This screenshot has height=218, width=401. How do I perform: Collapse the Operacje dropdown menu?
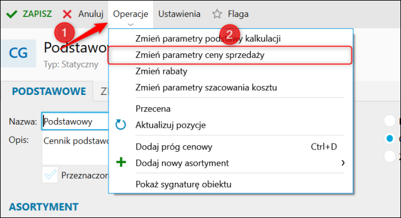pos(130,15)
